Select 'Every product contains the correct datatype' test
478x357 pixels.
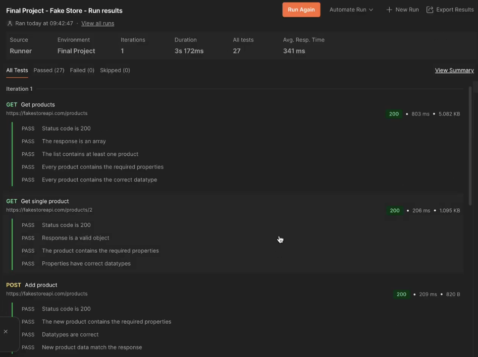pyautogui.click(x=99, y=180)
